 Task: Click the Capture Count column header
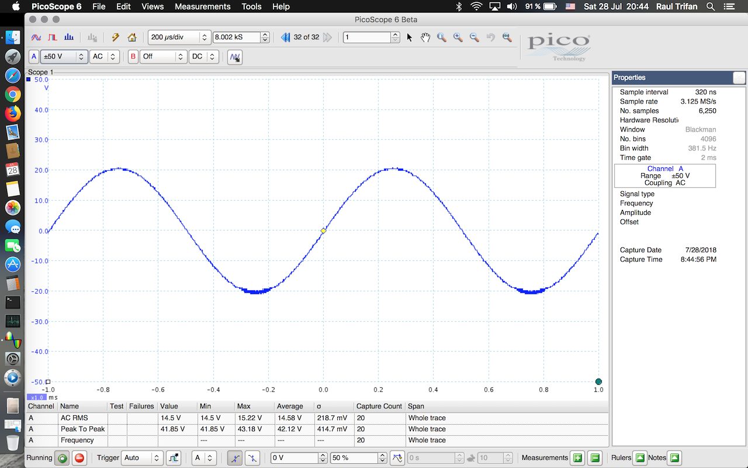point(379,406)
